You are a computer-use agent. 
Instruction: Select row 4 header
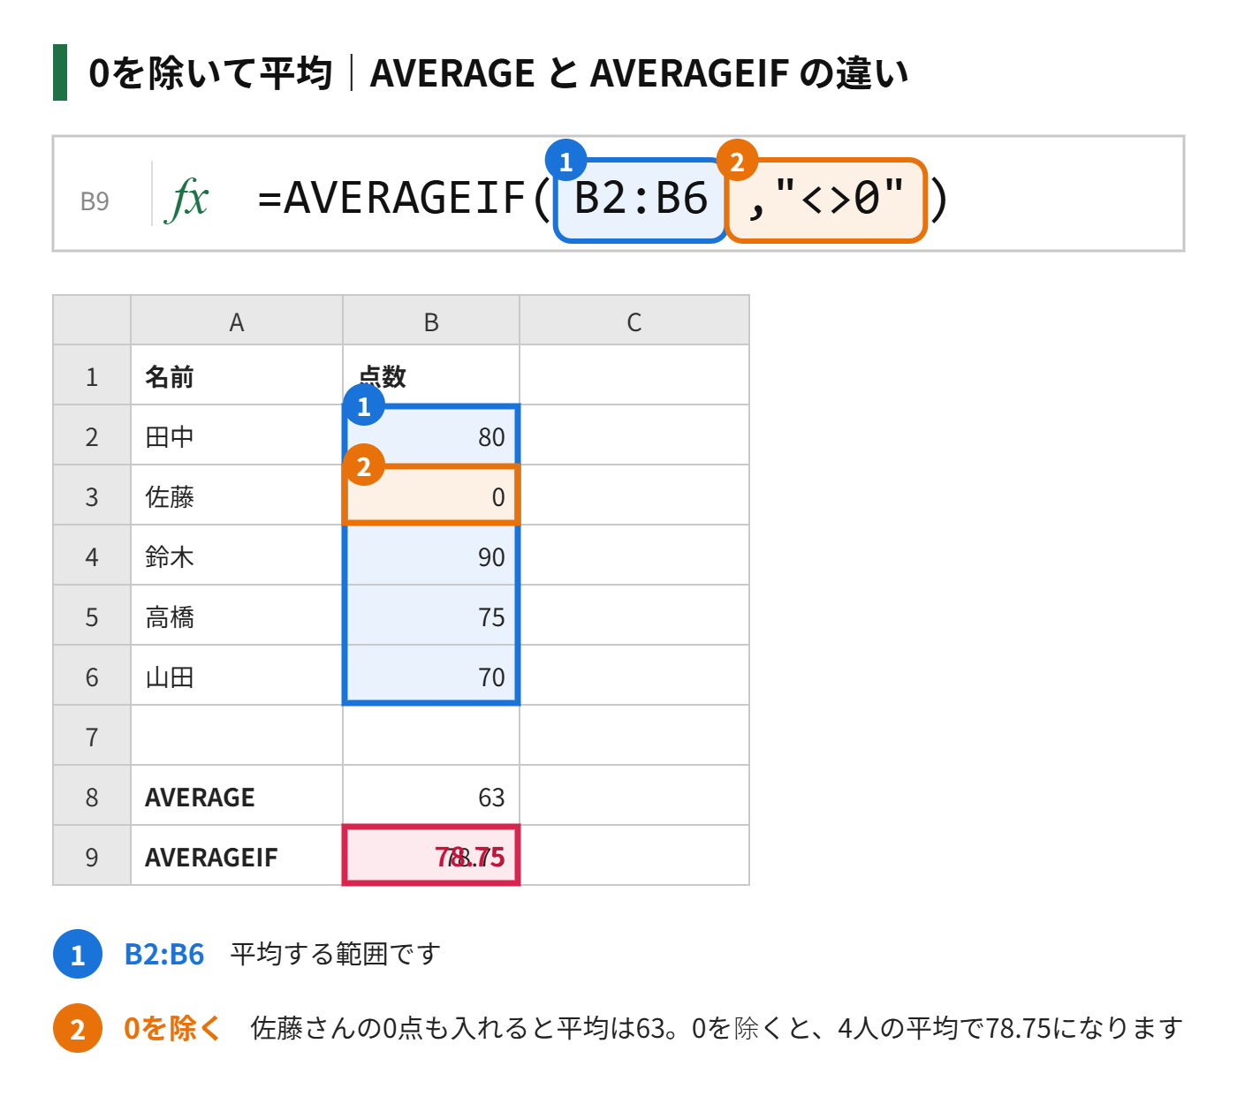click(x=92, y=556)
